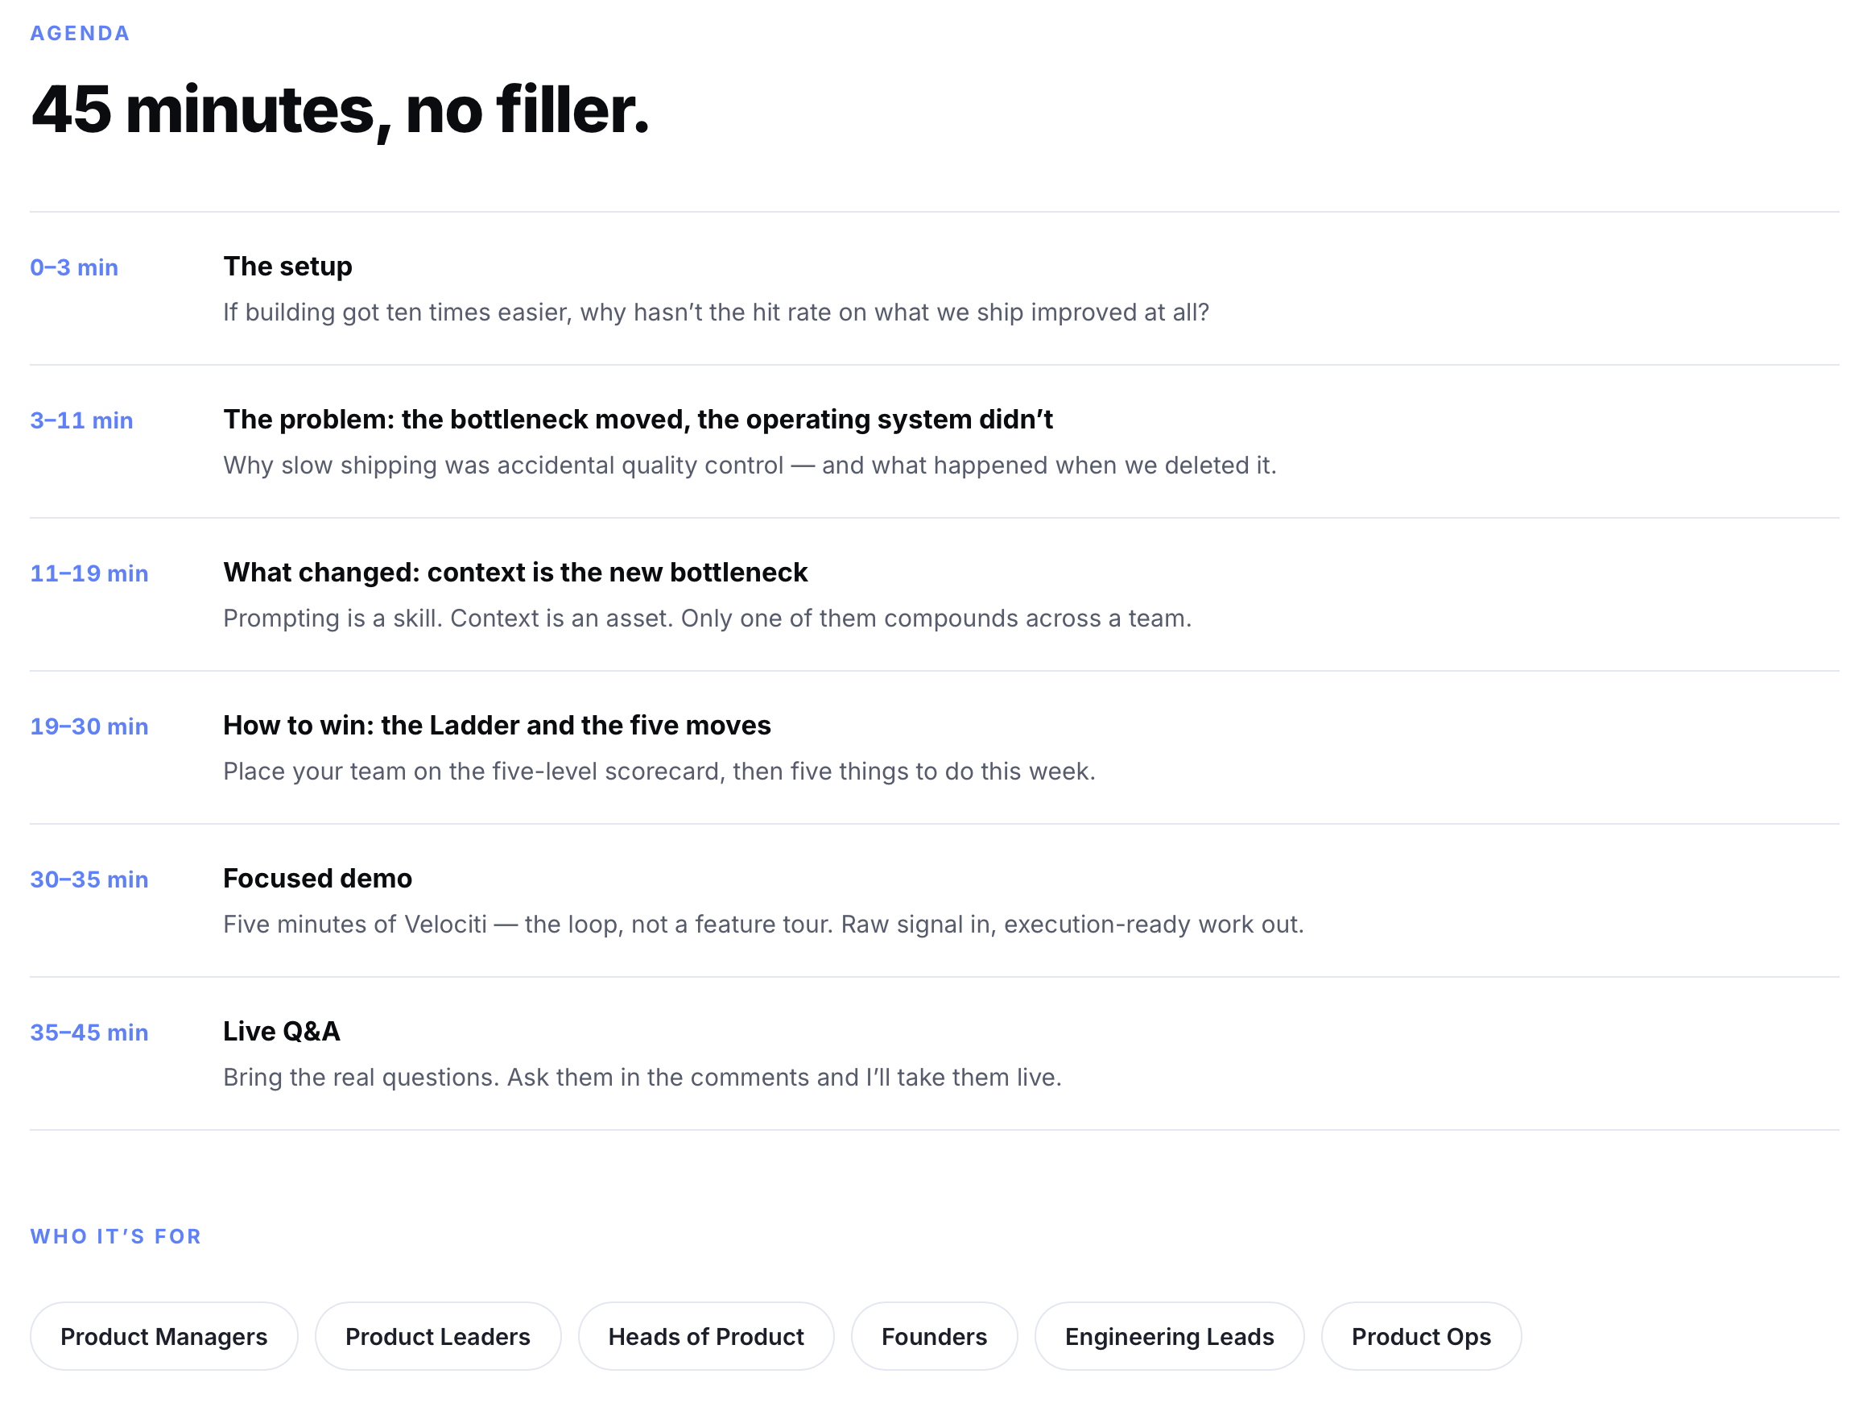This screenshot has width=1863, height=1411.
Task: Click the 35–45 min time label
Action: [89, 1032]
